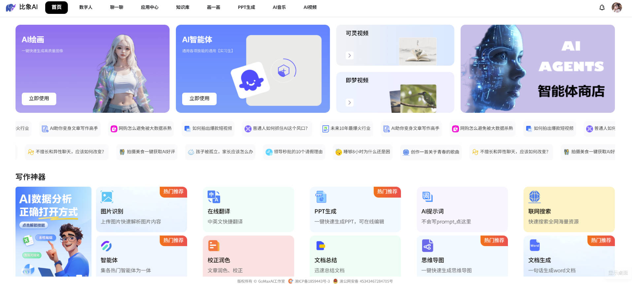Click the first 不擅长和异性聊天 suggestion chip
This screenshot has height=284, width=632.
66,152
